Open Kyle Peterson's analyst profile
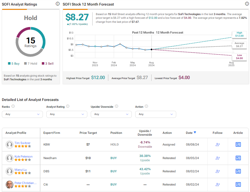 [x=23, y=156]
